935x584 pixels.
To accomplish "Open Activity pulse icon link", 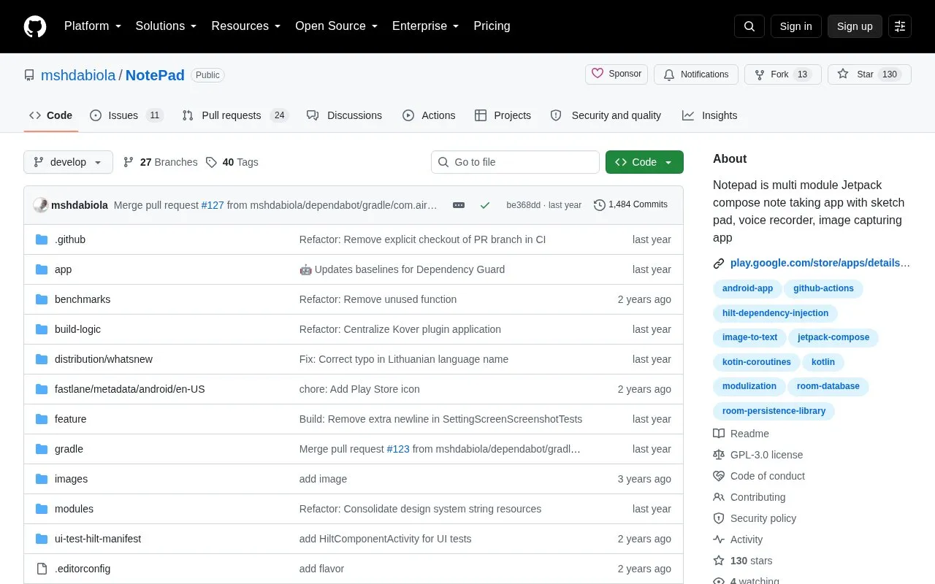I will click(x=719, y=539).
